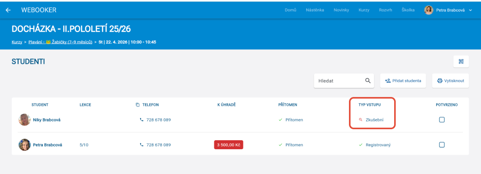The image size is (481, 174).
Task: Click phone icon in Niky Brabcová row
Action: point(141,120)
